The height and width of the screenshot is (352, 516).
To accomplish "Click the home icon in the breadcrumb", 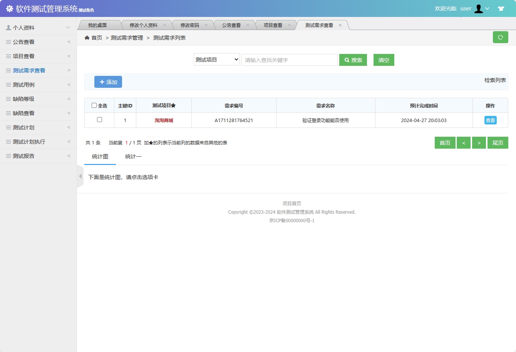I will pos(87,38).
